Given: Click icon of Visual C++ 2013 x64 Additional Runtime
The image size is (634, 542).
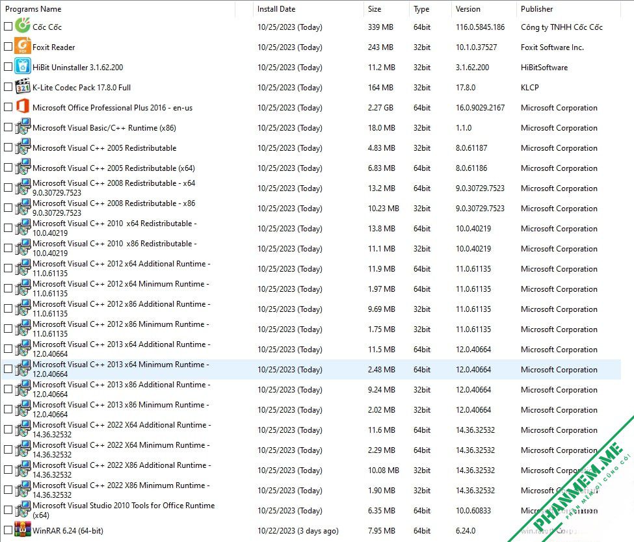Looking at the screenshot, I should [23, 349].
